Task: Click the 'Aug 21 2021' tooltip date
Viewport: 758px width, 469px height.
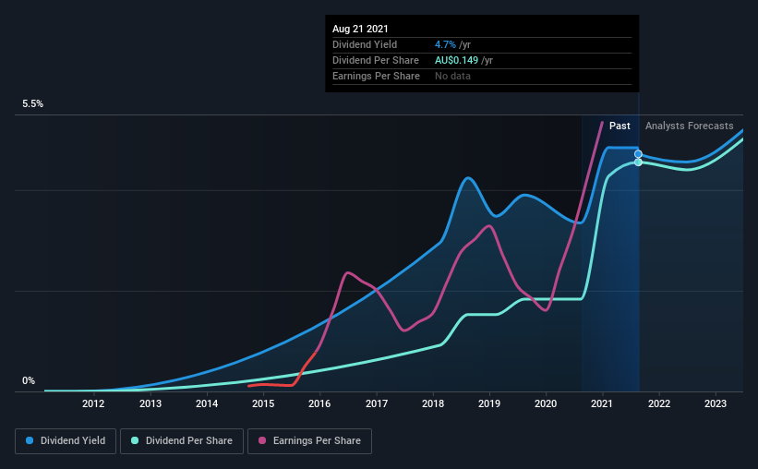Action: 360,29
